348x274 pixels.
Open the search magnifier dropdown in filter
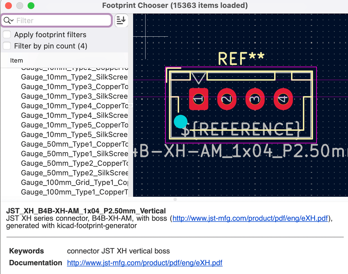tap(8, 21)
